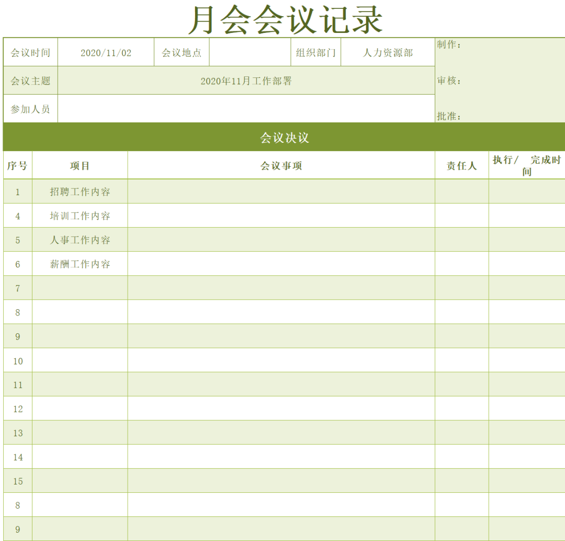Click the empty attendees field beside 参加人员
565x541 pixels.
246,108
